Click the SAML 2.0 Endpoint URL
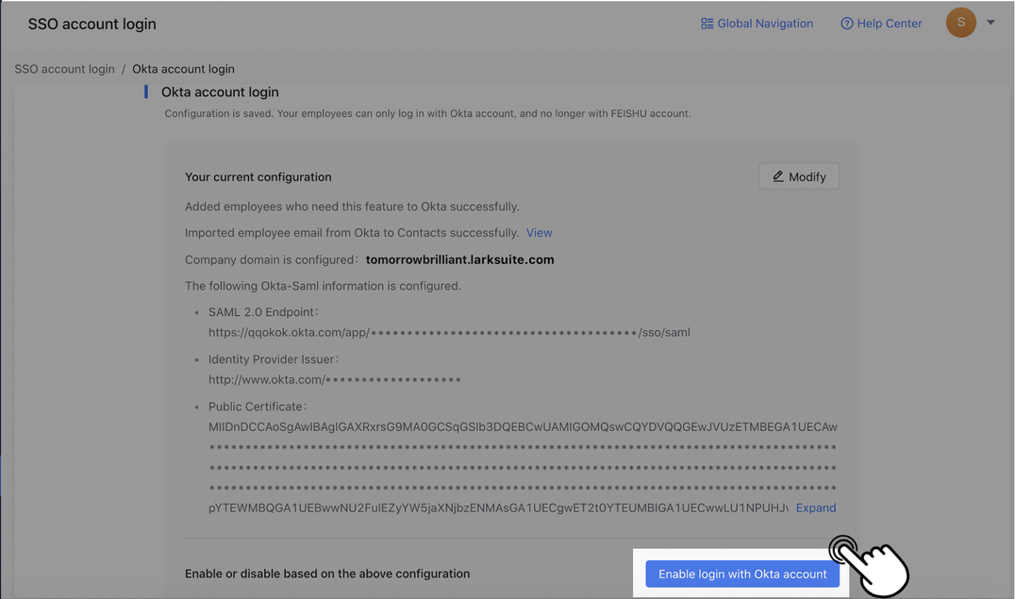 click(449, 332)
